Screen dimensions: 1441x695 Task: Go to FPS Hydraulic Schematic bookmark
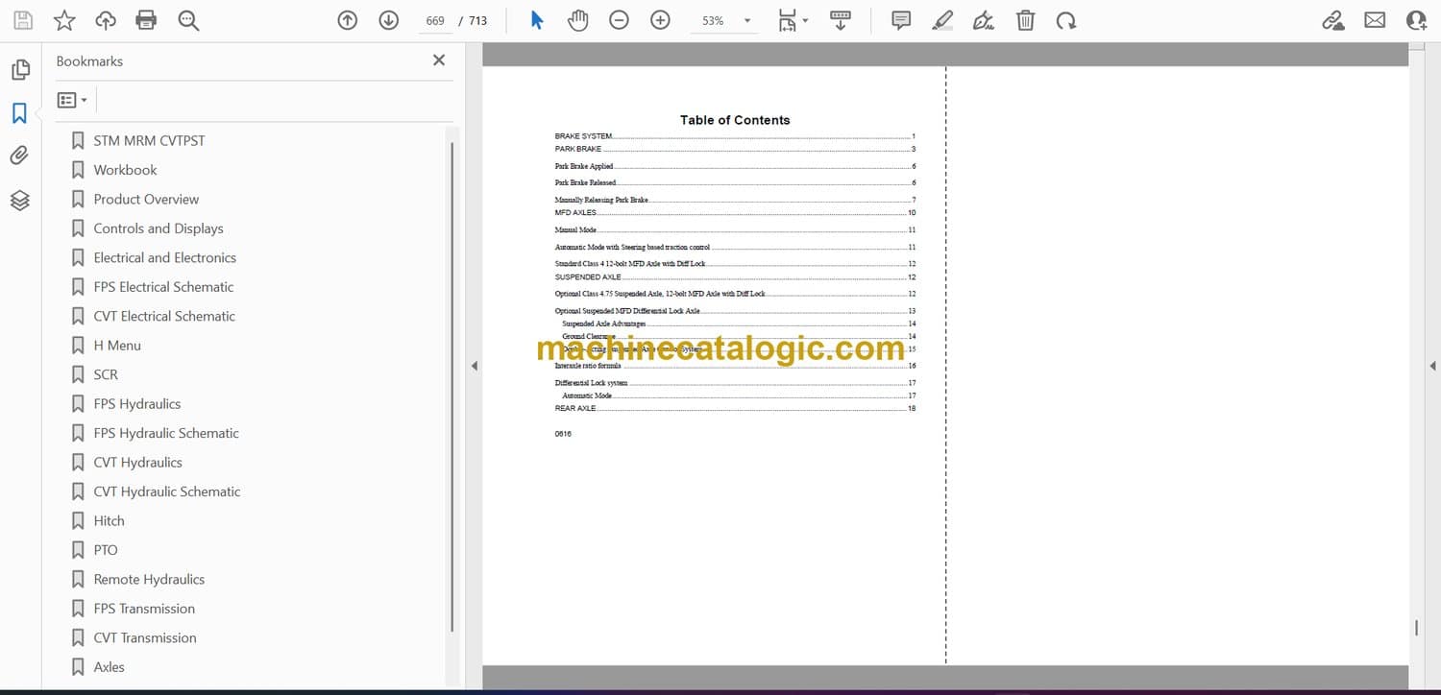tap(166, 433)
